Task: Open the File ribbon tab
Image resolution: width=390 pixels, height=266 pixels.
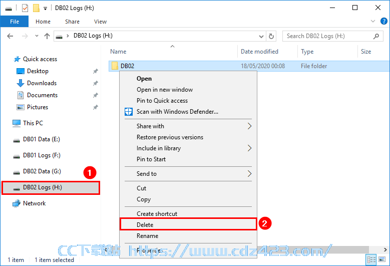Action: point(15,22)
